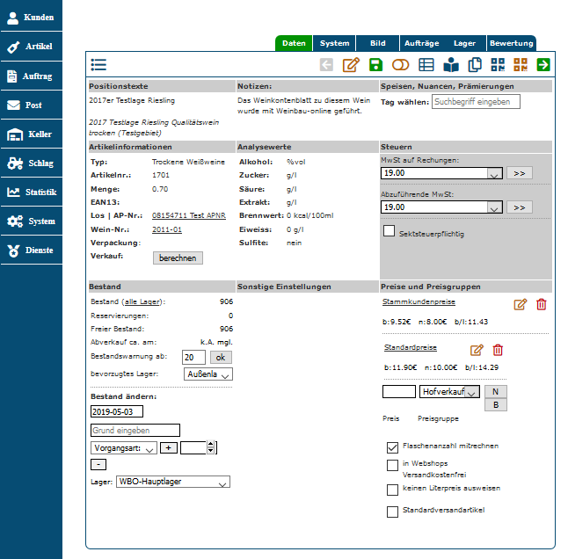Screen dimensions: 568x559
Task: Switch to the Aufträge tab
Action: [x=420, y=43]
